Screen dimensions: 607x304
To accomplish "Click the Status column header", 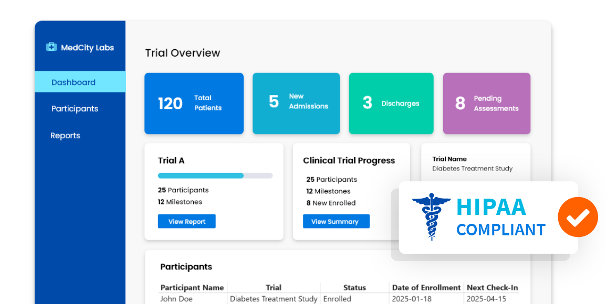I will click(x=354, y=288).
